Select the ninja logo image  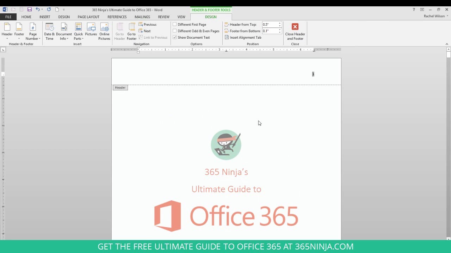(x=226, y=145)
